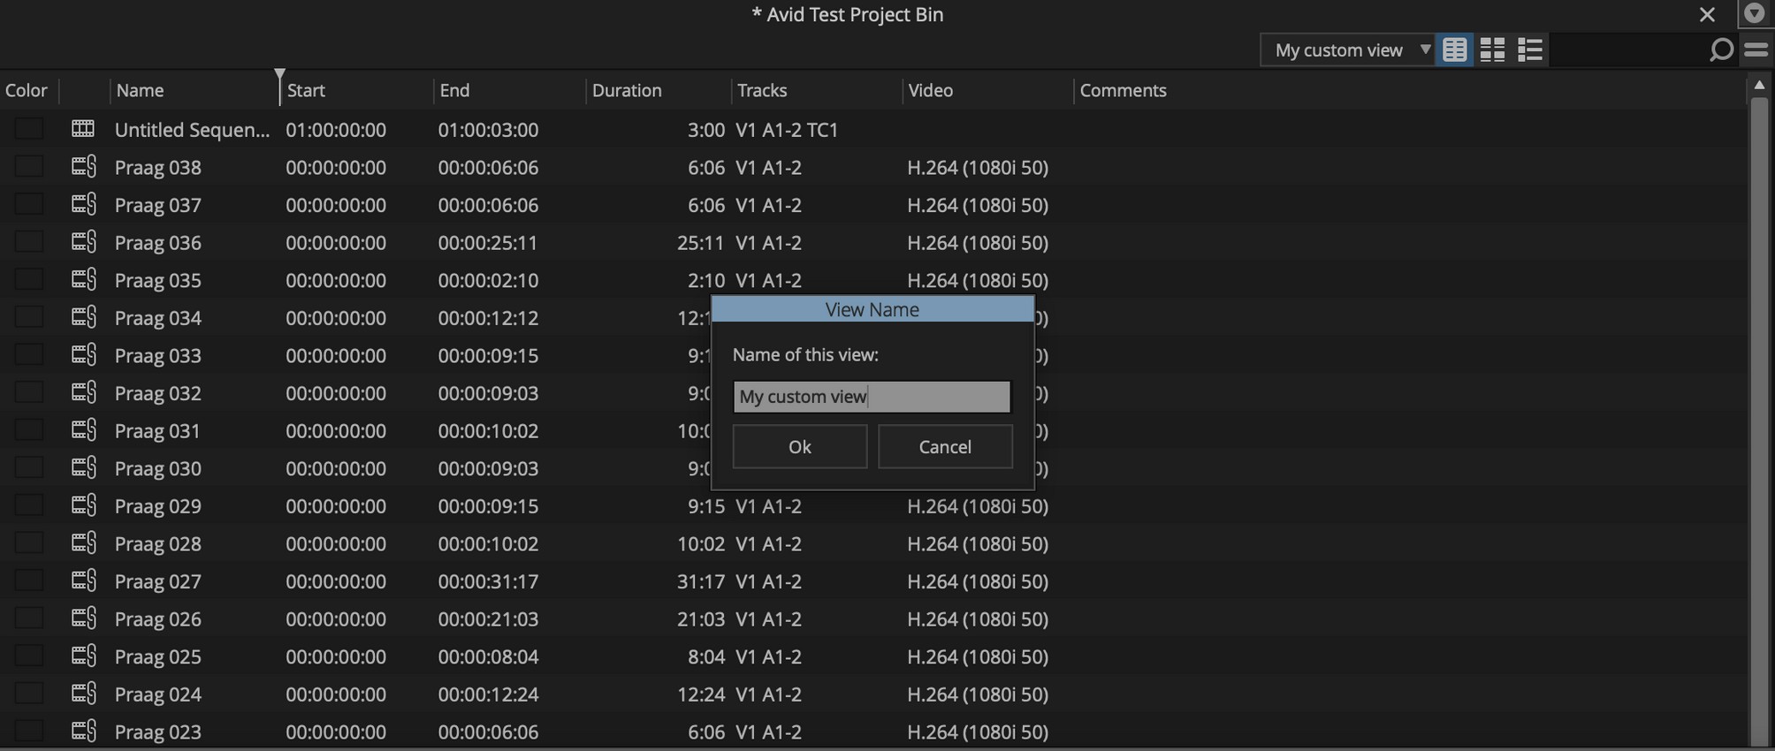
Task: Switch bin to script view icon
Action: pos(1530,49)
